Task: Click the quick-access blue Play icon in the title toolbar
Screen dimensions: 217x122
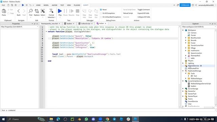Action: [x=23, y=5]
